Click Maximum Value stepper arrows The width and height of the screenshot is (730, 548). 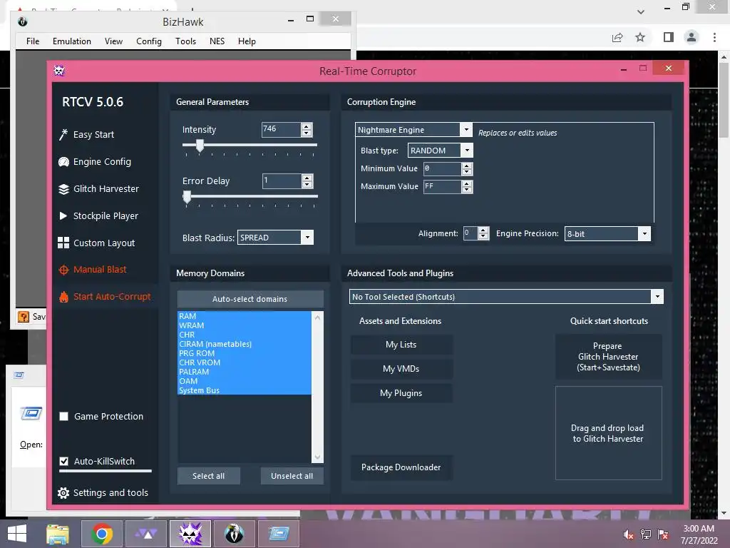[x=467, y=186]
